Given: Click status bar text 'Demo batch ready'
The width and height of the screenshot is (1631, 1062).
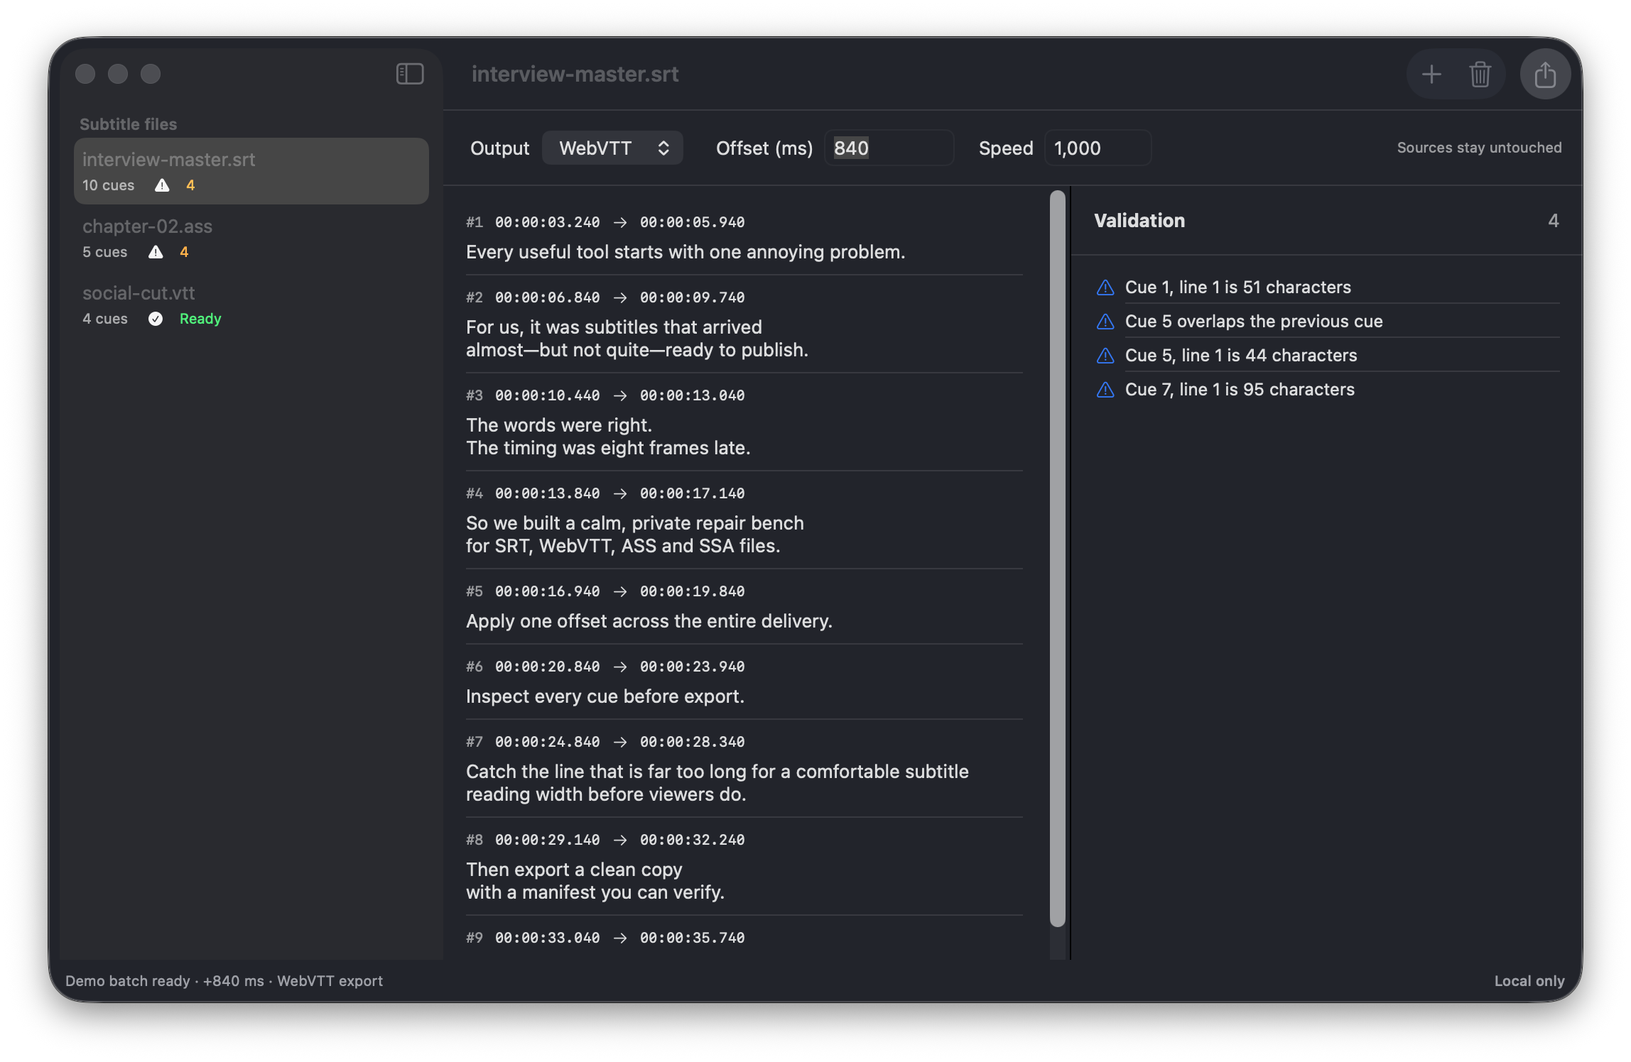Looking at the screenshot, I should [128, 981].
